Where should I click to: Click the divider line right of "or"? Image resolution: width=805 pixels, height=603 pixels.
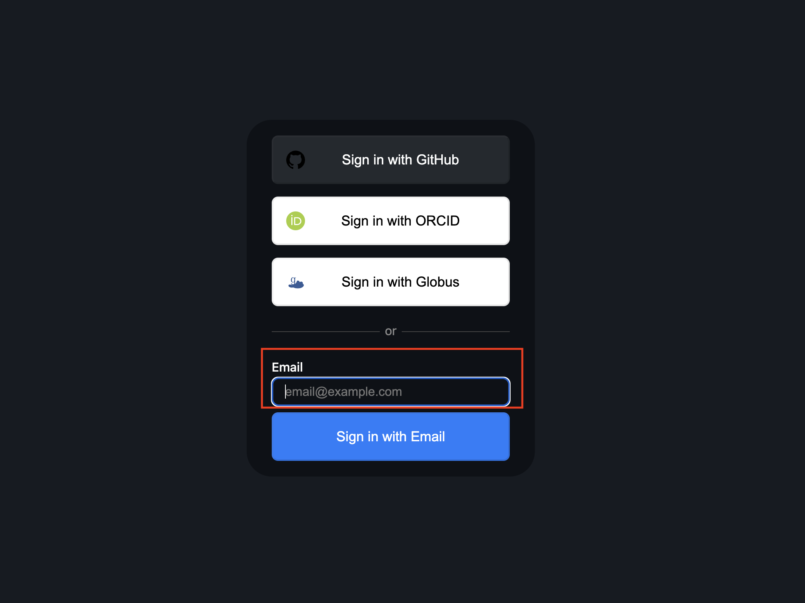456,332
